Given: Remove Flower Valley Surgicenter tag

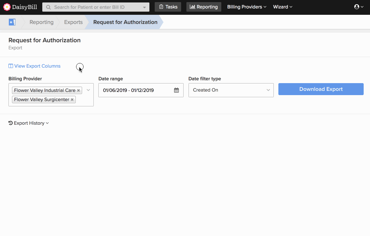Looking at the screenshot, I should [x=72, y=99].
